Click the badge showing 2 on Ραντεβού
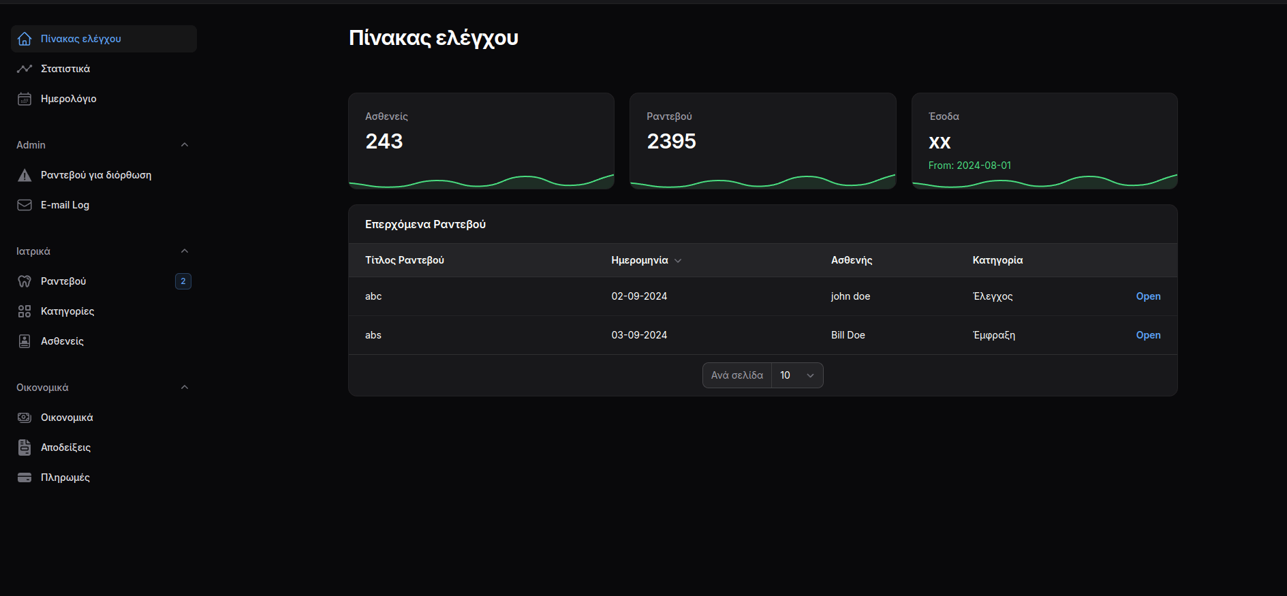This screenshot has height=596, width=1287. pyautogui.click(x=183, y=281)
